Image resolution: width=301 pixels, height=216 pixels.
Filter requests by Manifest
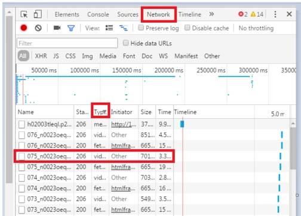186,56
